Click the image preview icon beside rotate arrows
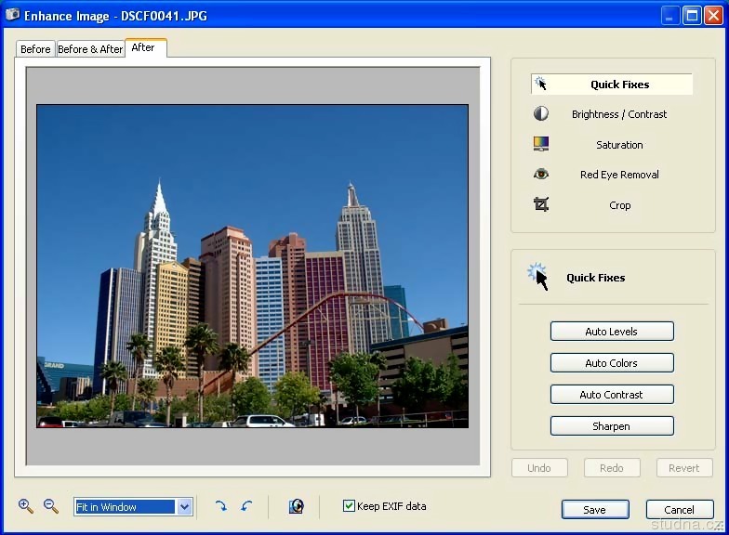Viewport: 729px width, 535px height. 296,506
